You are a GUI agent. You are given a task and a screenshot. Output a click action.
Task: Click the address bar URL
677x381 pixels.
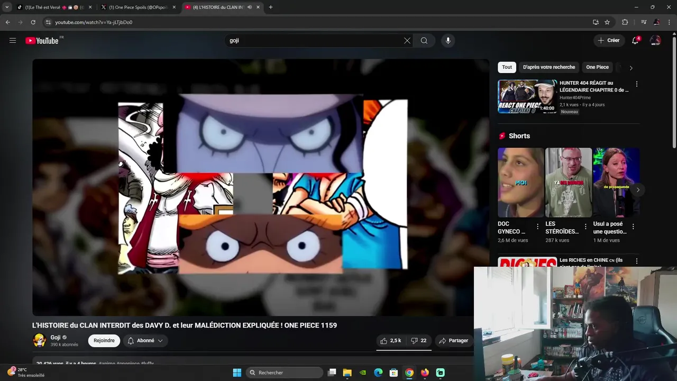coord(94,22)
